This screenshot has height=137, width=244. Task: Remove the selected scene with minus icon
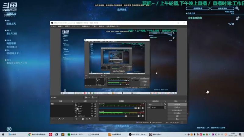point(55,119)
